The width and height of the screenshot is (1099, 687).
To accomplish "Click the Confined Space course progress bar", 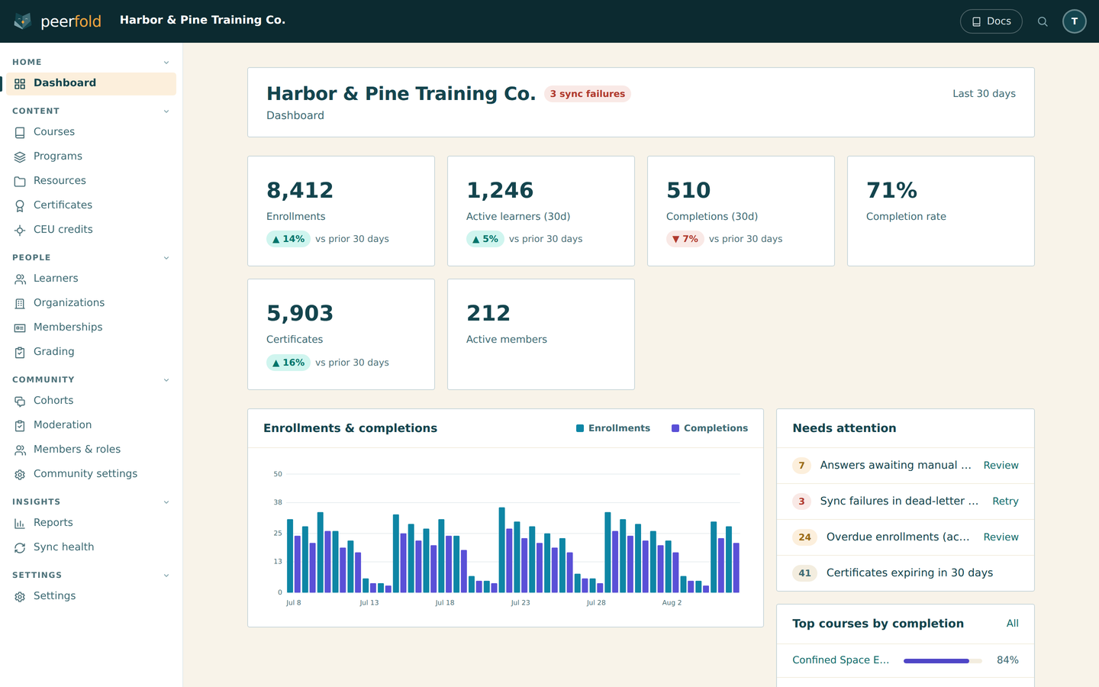I will coord(943,661).
